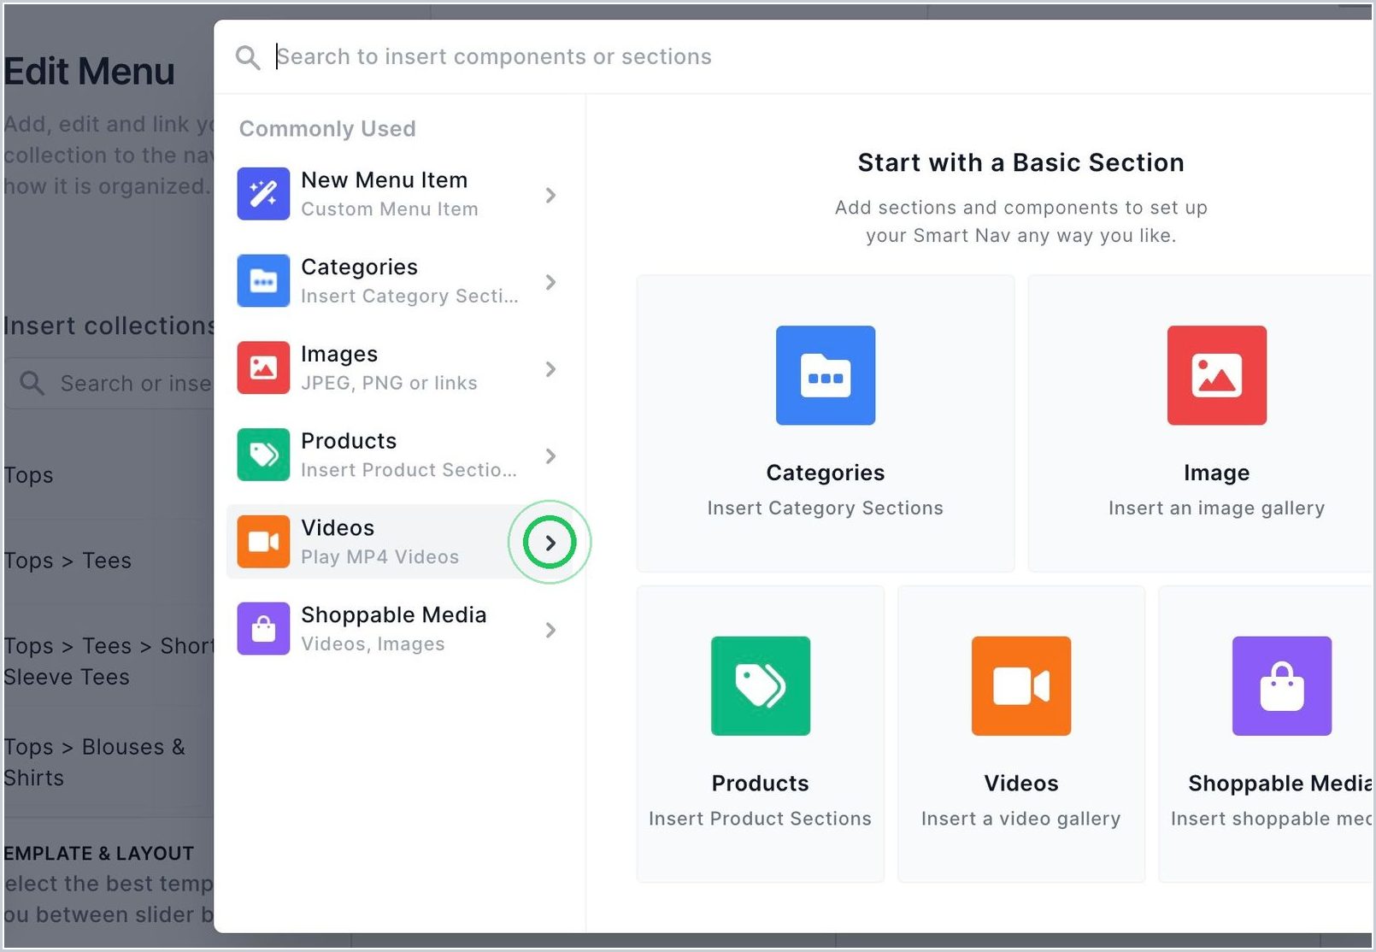The width and height of the screenshot is (1376, 952).
Task: Expand the New Menu Item chevron
Action: click(551, 196)
